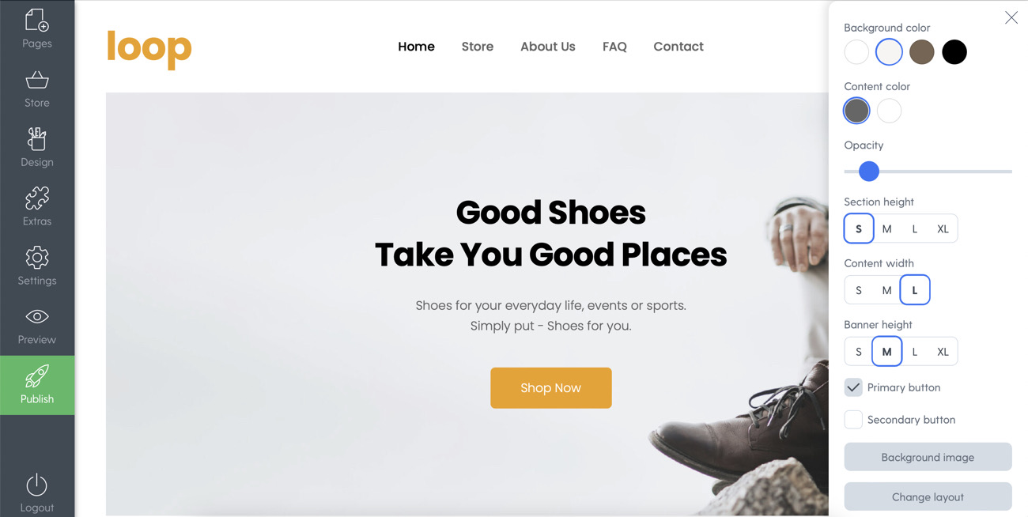
Task: Click the Publish rocket icon
Action: pyautogui.click(x=37, y=376)
